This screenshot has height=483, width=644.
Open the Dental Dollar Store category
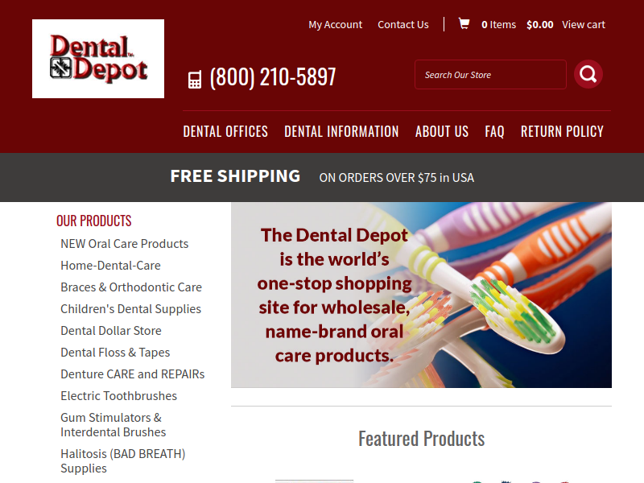tap(111, 331)
